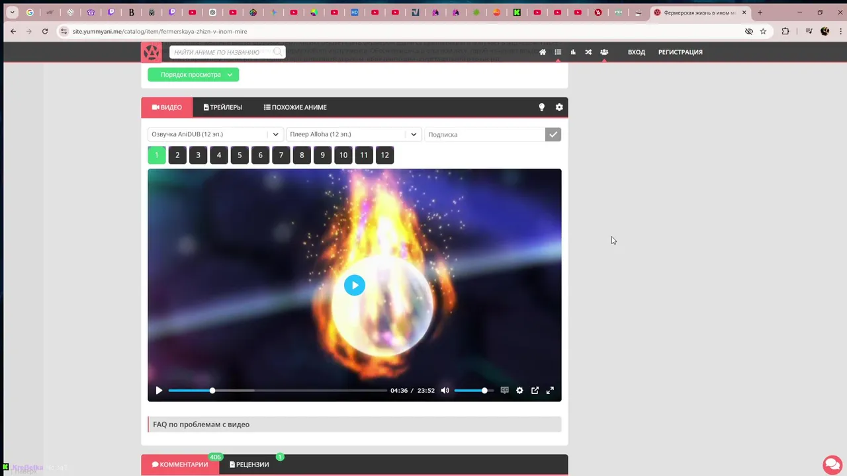The height and width of the screenshot is (476, 847).
Task: Click the browser address bar URL
Action: coord(160,31)
